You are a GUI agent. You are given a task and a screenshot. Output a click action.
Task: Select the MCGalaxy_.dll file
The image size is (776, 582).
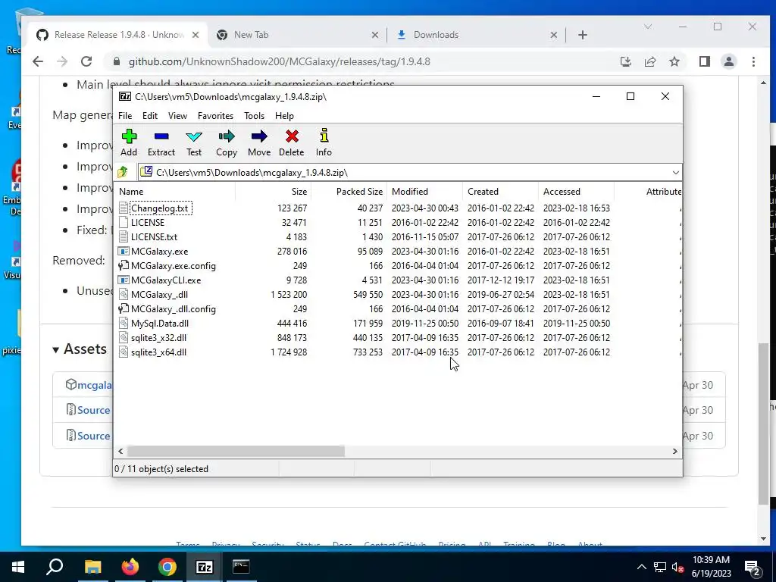pyautogui.click(x=159, y=295)
